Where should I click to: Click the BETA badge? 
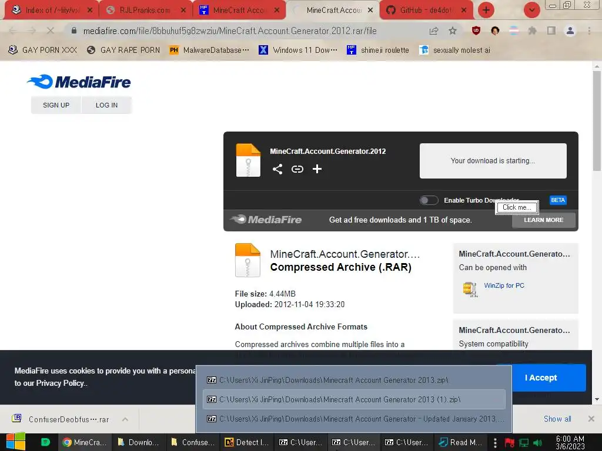coord(558,200)
